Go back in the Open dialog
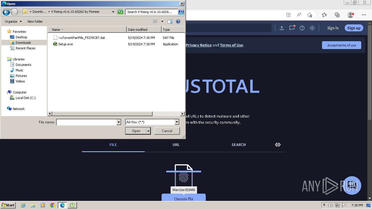 pos(6,12)
